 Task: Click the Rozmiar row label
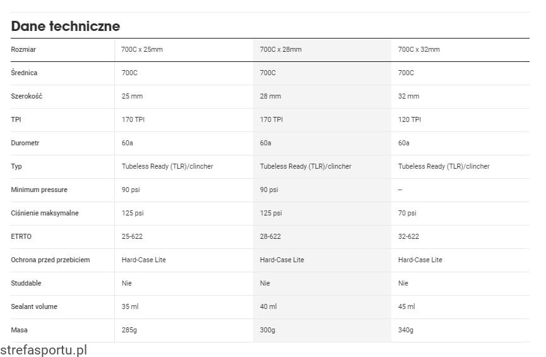tap(24, 49)
